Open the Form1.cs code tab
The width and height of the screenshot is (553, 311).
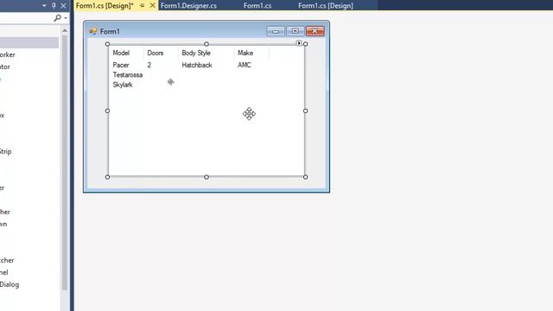pyautogui.click(x=257, y=6)
